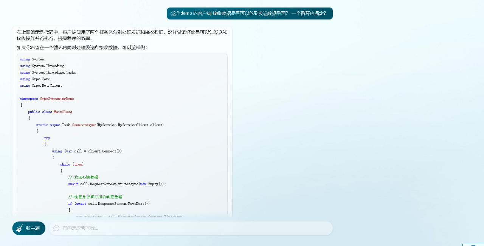Image resolution: width=484 pixels, height=246 pixels.
Task: Click 'if (await call.ResponseStream.MoveNext())' line
Action: point(109,203)
